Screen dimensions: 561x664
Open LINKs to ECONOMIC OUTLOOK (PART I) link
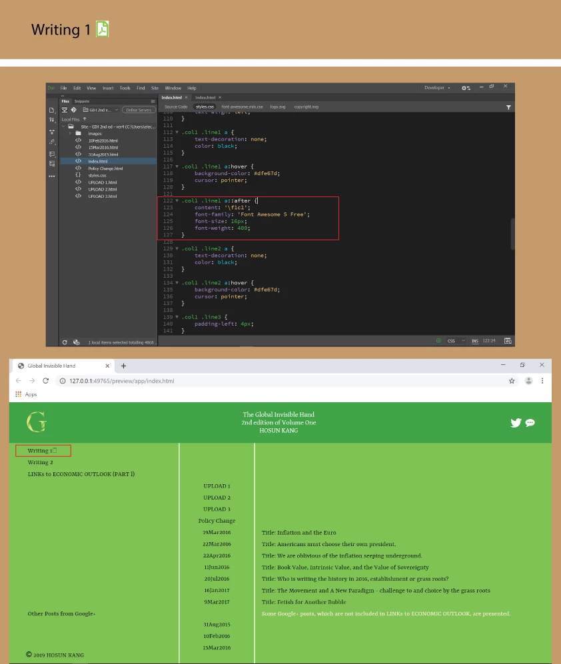(x=81, y=474)
